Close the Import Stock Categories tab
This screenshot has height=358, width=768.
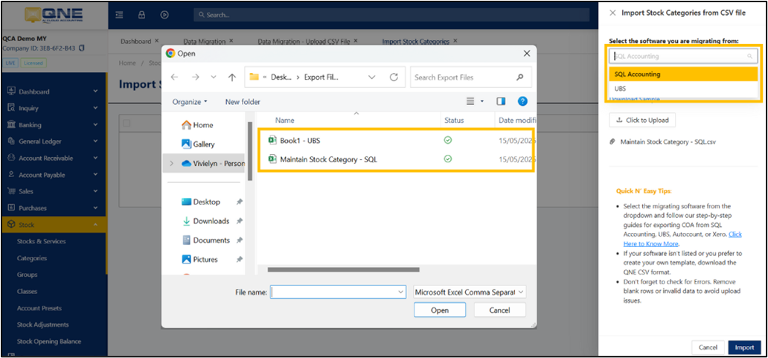[455, 41]
